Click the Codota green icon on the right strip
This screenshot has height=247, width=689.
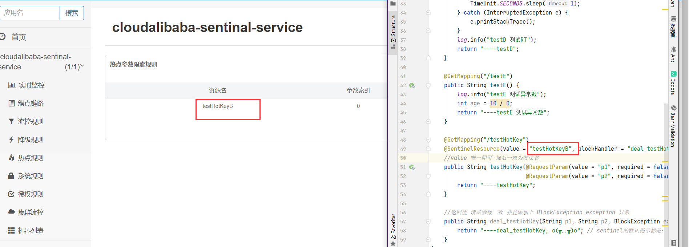pyautogui.click(x=673, y=74)
